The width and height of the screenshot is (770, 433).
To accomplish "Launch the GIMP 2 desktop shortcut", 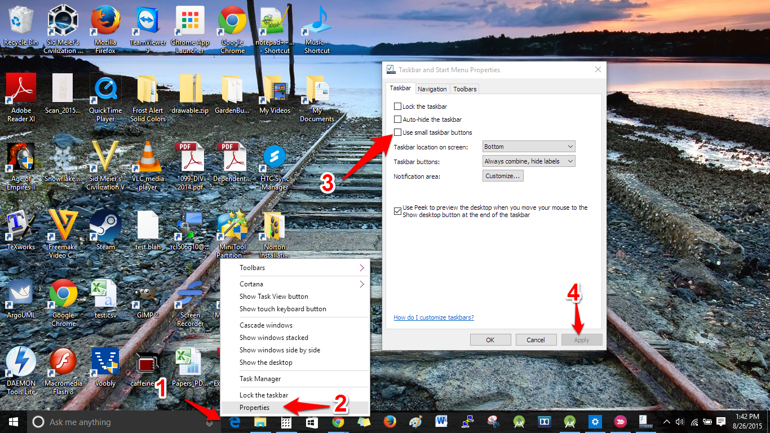I will (148, 296).
